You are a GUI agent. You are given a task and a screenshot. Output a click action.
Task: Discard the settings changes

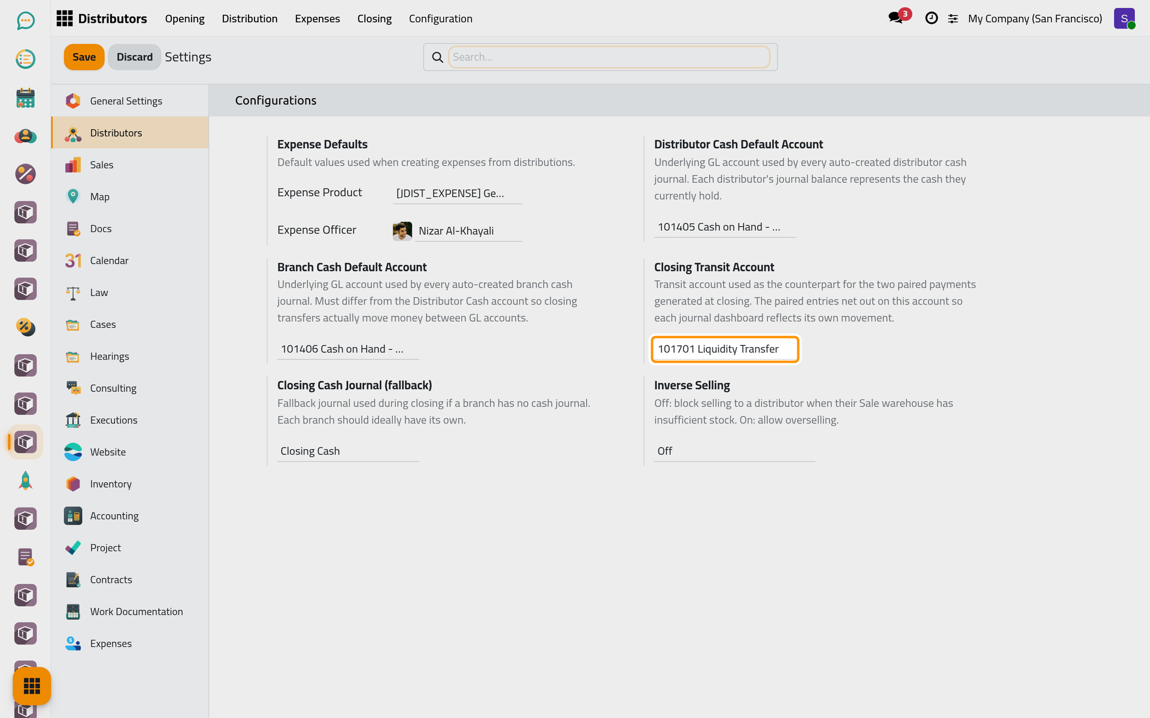(134, 57)
